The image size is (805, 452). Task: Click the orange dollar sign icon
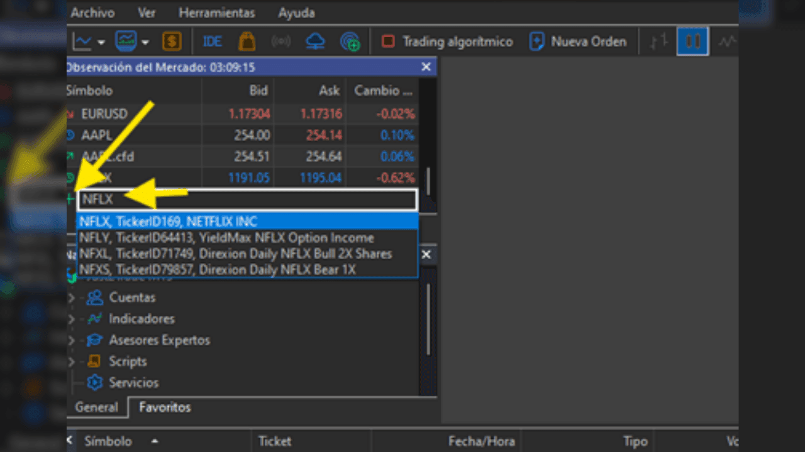(172, 42)
